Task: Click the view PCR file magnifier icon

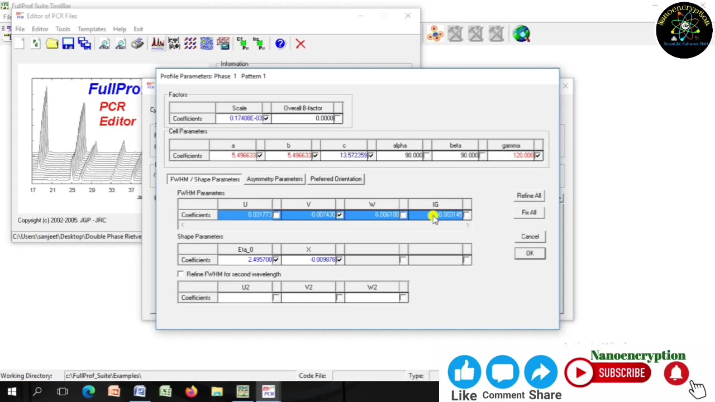Action: pos(104,44)
